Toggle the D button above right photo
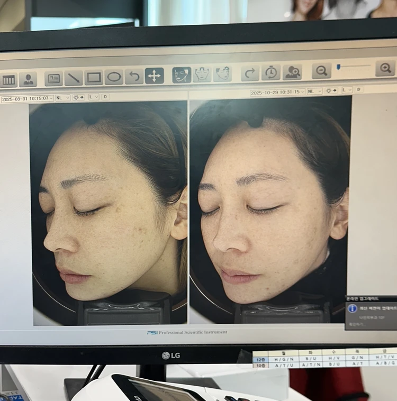The height and width of the screenshot is (401, 397). point(359,89)
